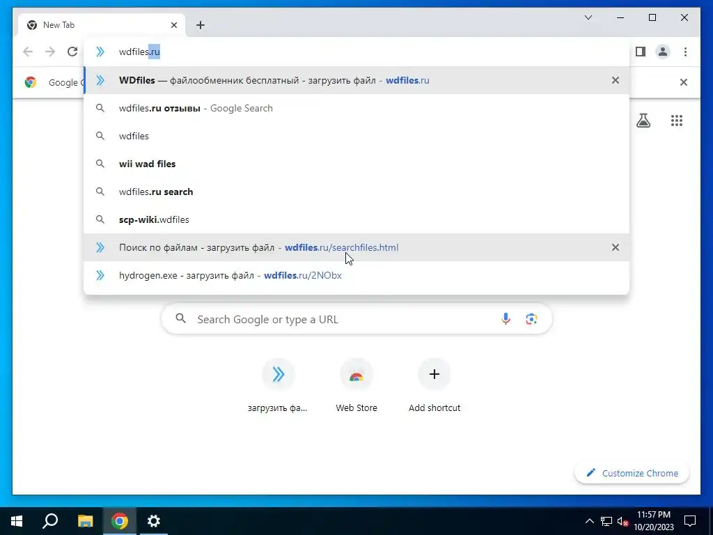Image resolution: width=713 pixels, height=535 pixels.
Task: Open the Web Store shortcut
Action: [x=356, y=386]
